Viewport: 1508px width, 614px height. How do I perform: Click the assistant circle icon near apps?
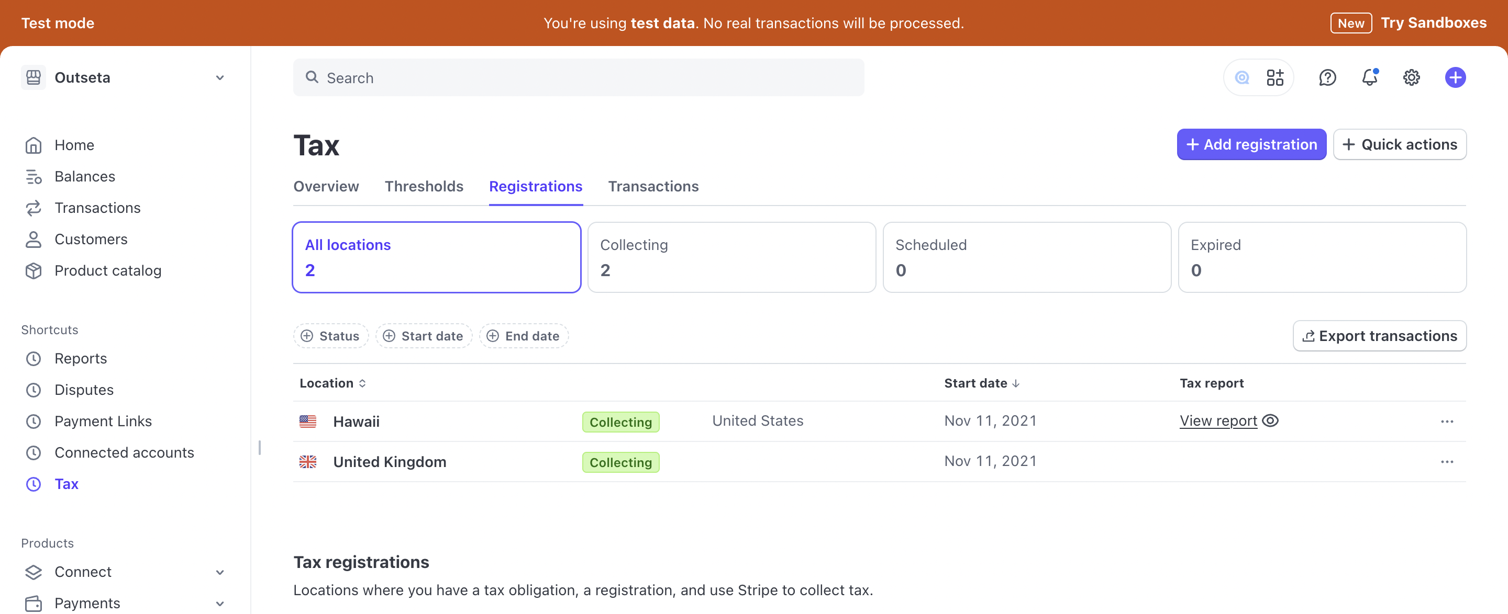point(1241,77)
